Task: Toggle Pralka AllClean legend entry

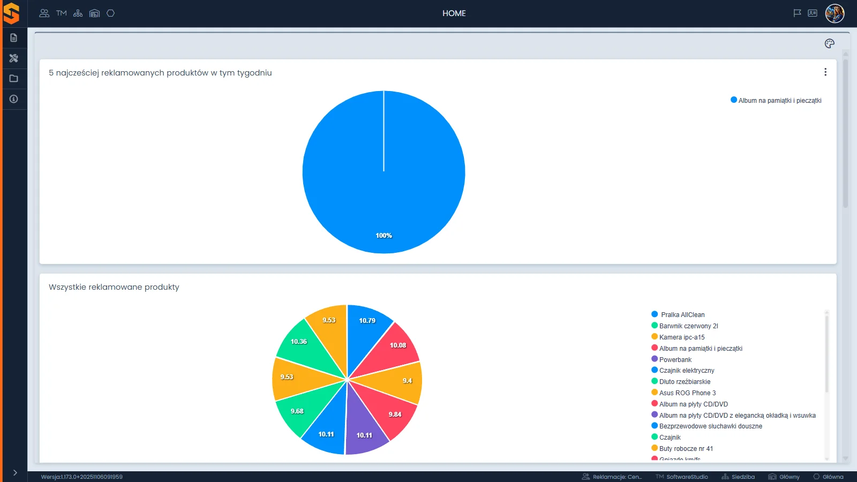Action: pos(678,315)
